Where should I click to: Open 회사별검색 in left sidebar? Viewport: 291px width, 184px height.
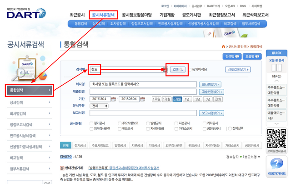(29, 113)
